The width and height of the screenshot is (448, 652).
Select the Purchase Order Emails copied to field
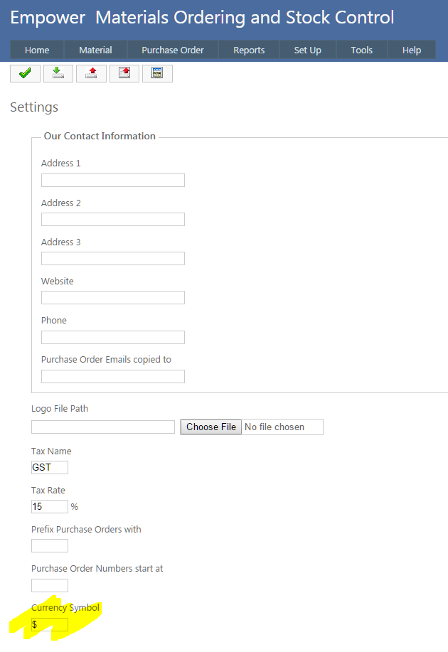(113, 377)
